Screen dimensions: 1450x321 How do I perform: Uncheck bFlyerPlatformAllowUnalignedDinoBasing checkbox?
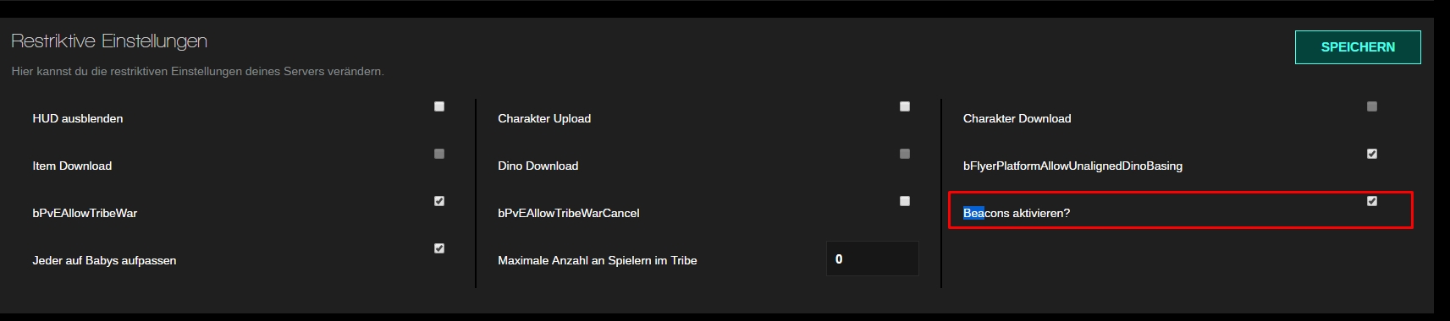point(1372,154)
